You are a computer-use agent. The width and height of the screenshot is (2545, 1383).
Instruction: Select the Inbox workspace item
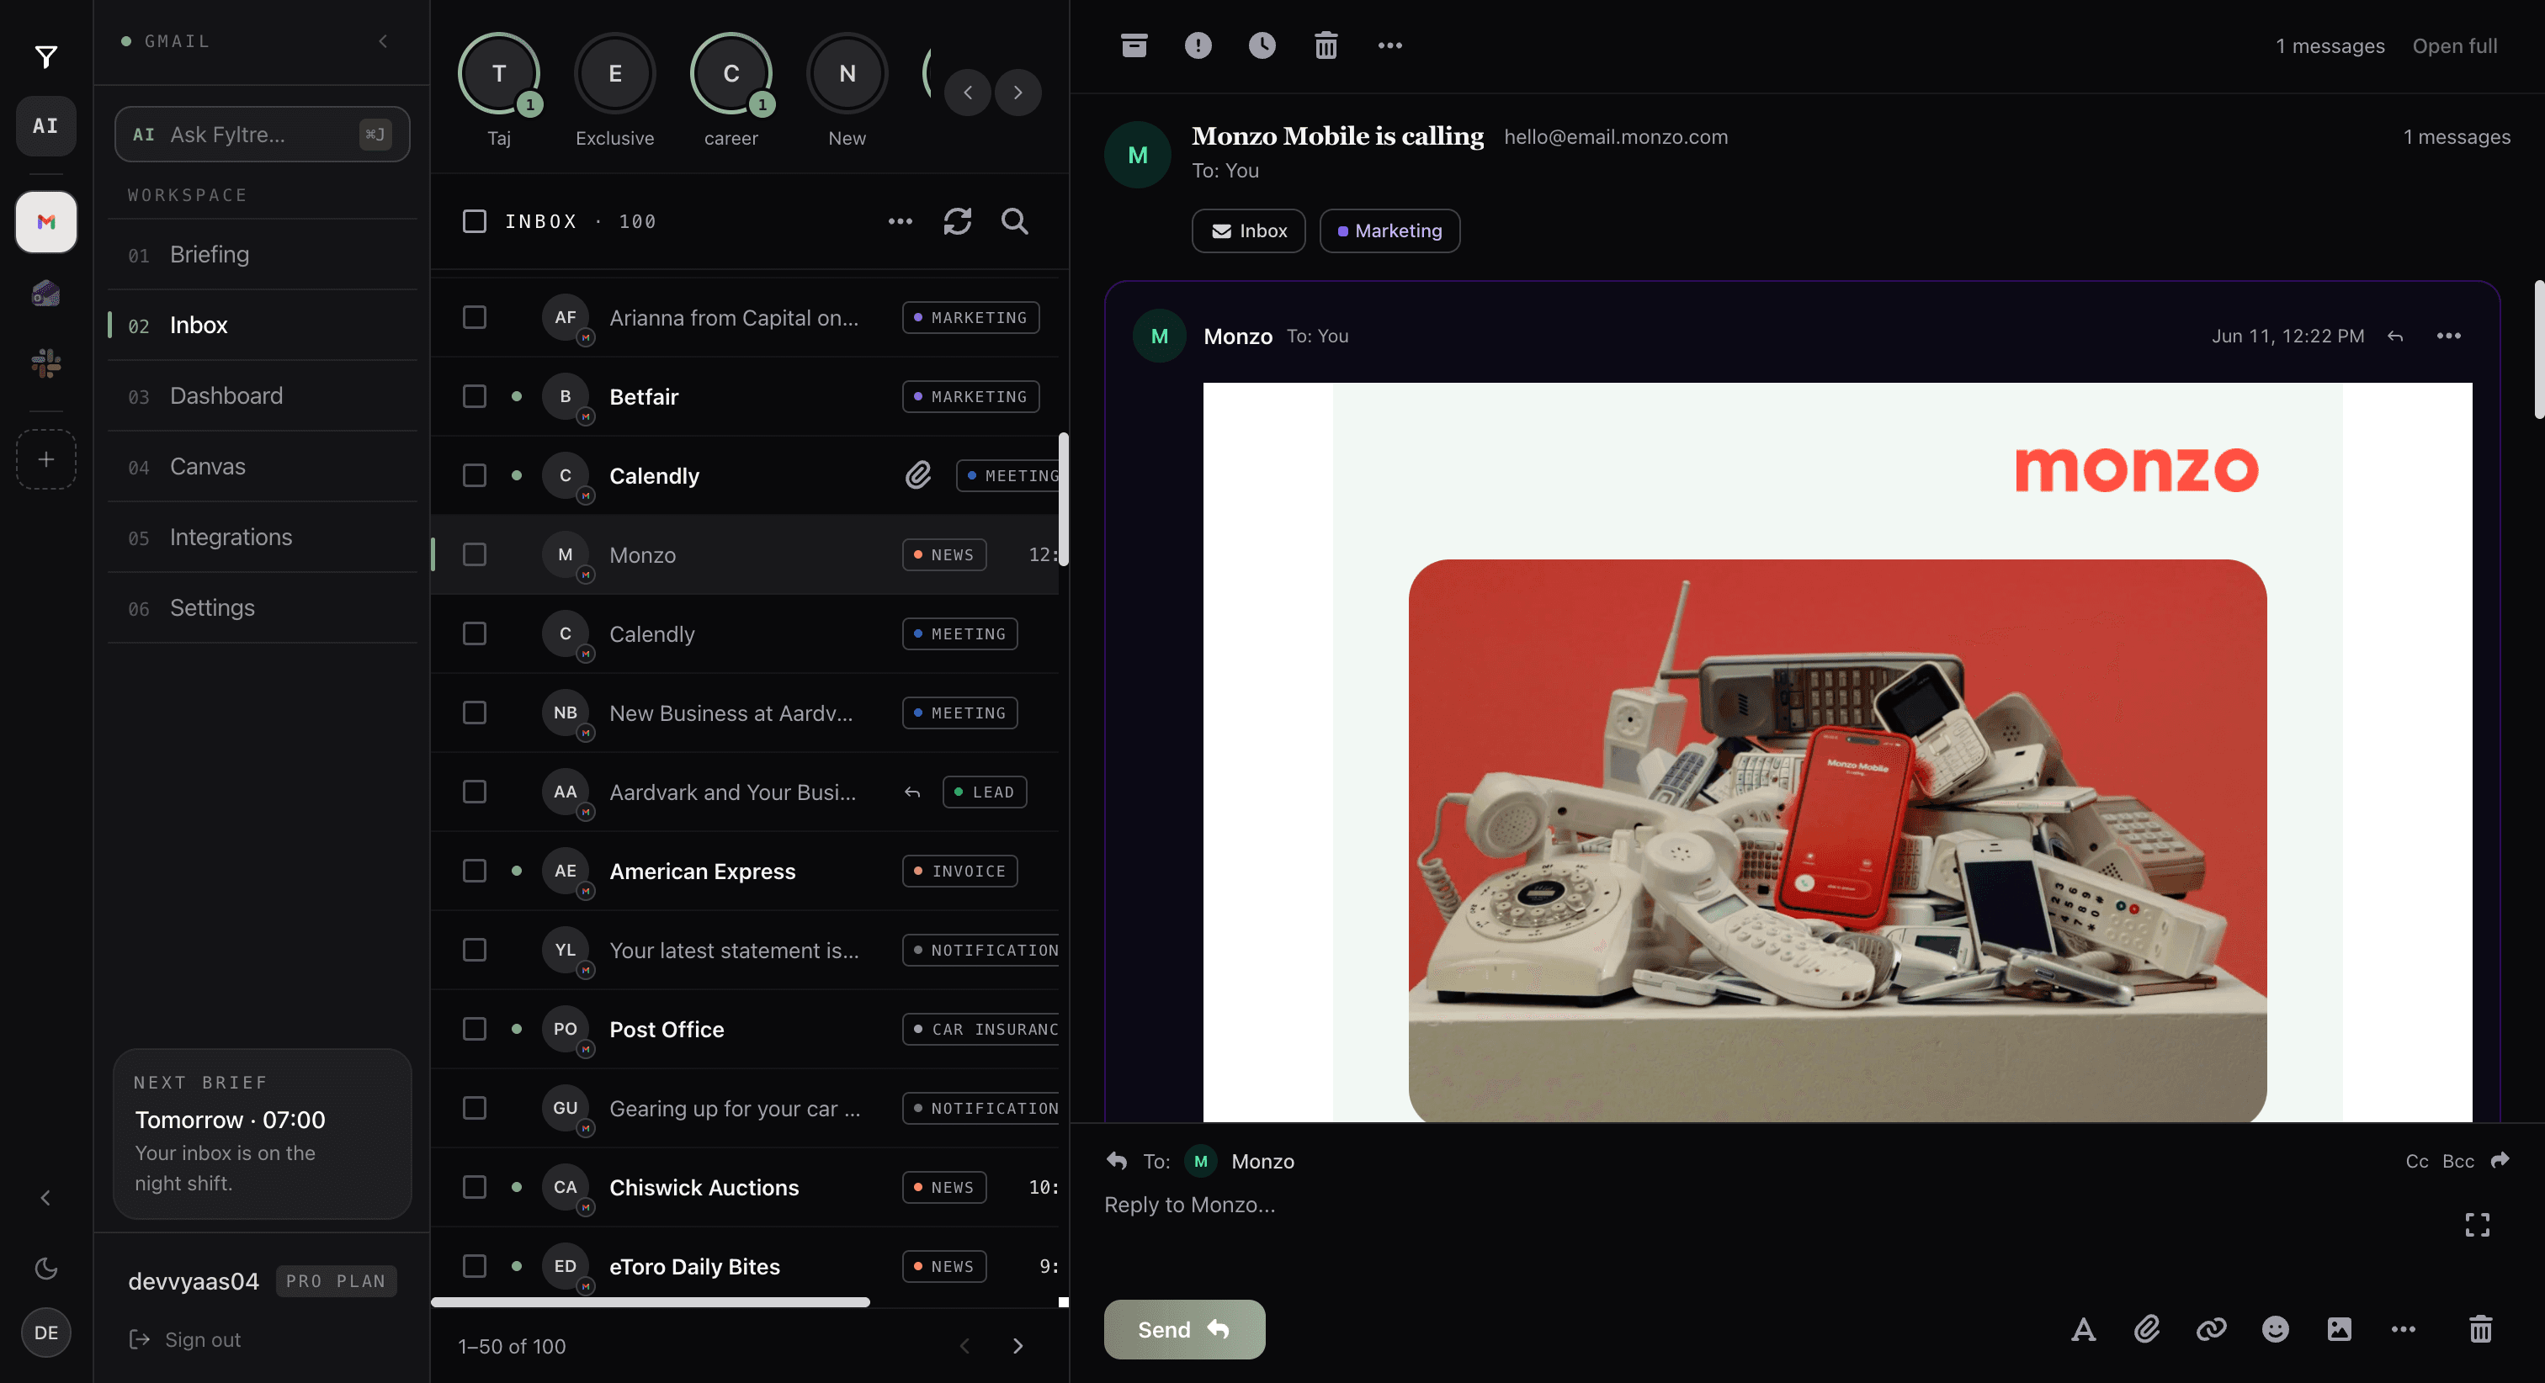pyautogui.click(x=262, y=325)
